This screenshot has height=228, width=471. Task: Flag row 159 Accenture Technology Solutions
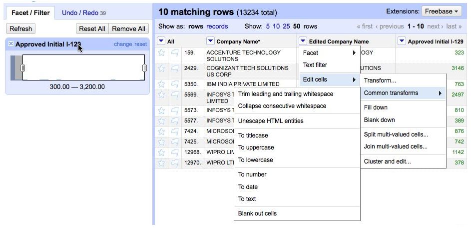coord(174,53)
